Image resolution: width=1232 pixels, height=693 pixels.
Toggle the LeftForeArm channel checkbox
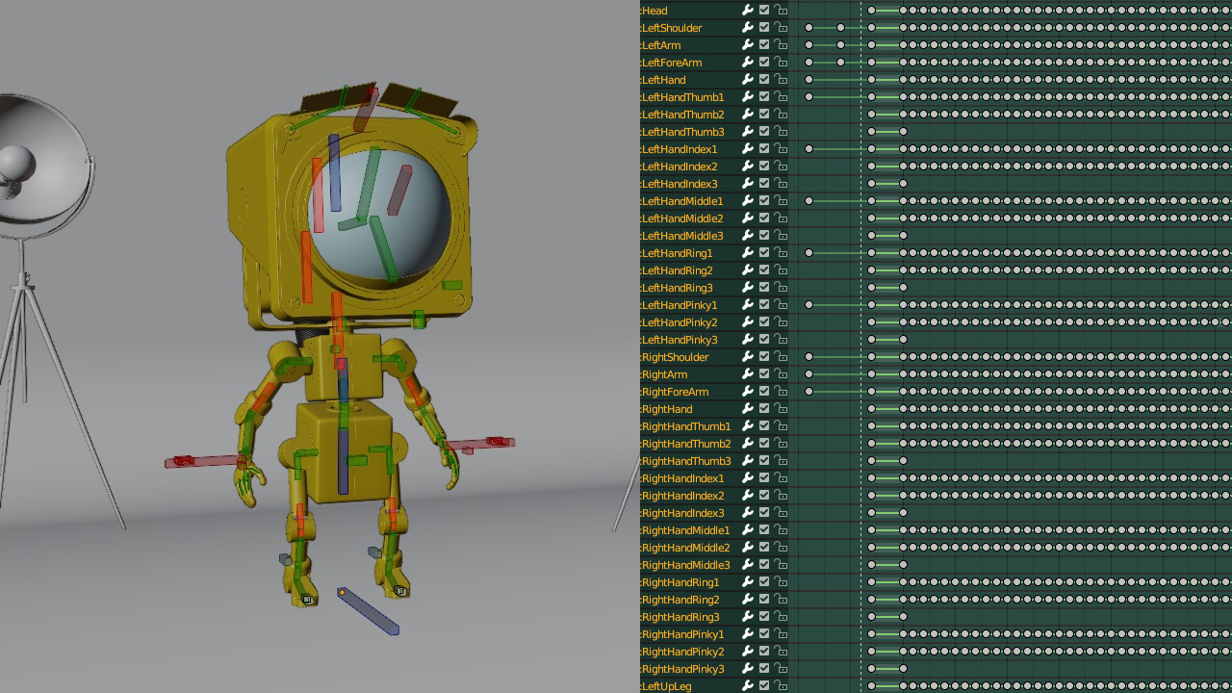click(764, 62)
